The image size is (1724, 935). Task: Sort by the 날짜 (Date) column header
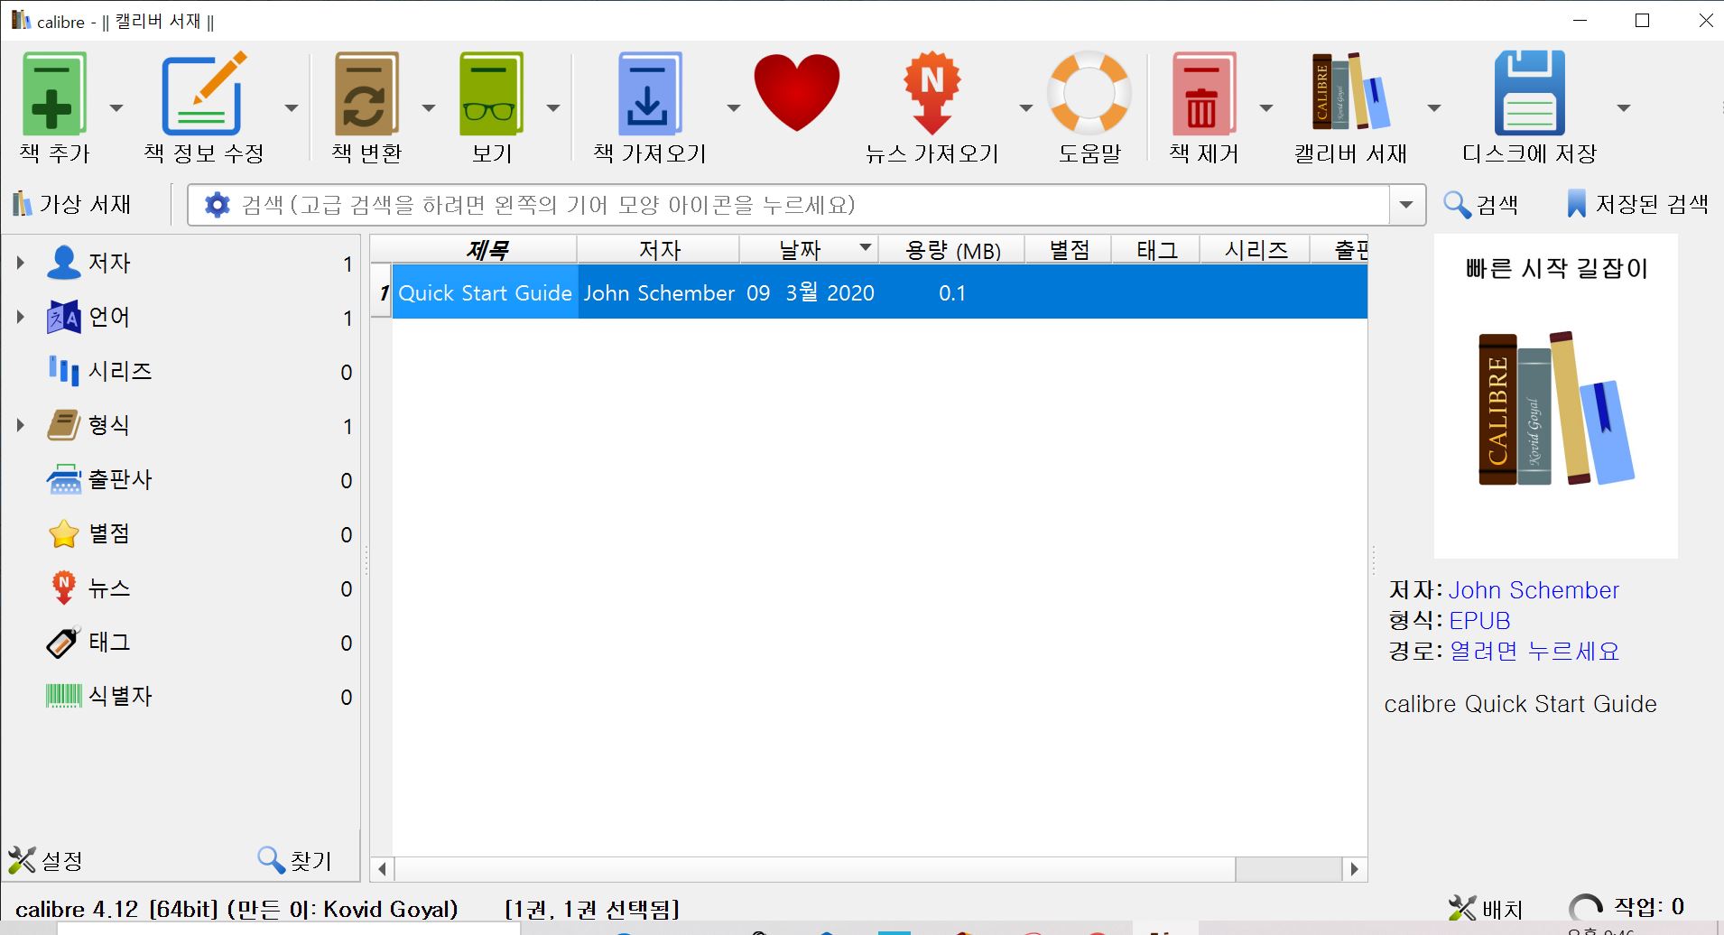coord(810,249)
